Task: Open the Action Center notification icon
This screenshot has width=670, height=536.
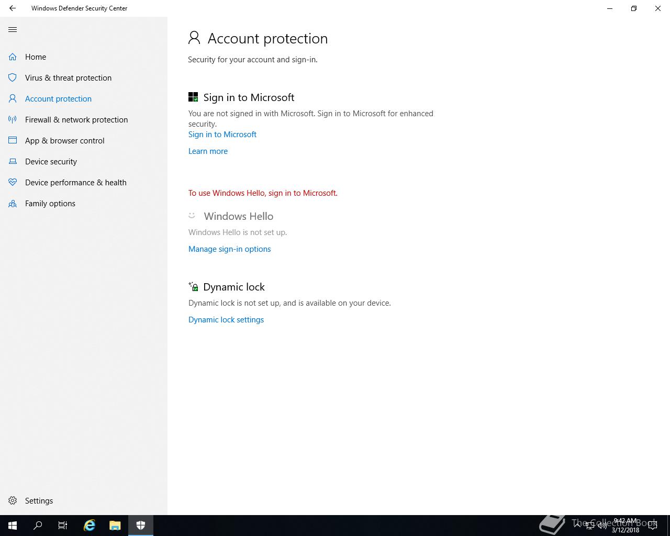Action: click(653, 526)
